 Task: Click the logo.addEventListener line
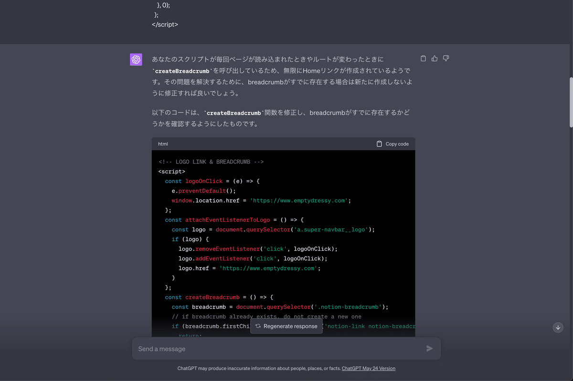[x=253, y=258]
